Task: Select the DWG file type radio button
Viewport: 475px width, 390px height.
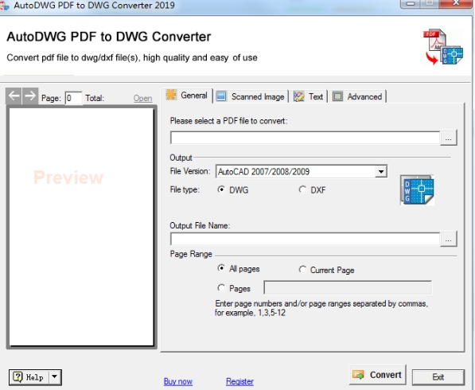Action: (221, 189)
